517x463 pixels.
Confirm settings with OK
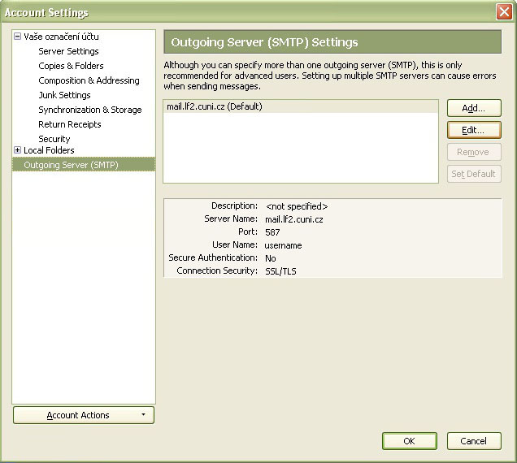[409, 441]
